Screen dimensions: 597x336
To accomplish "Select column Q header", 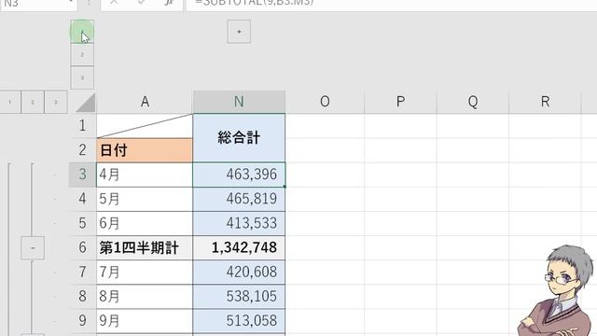I will [473, 102].
